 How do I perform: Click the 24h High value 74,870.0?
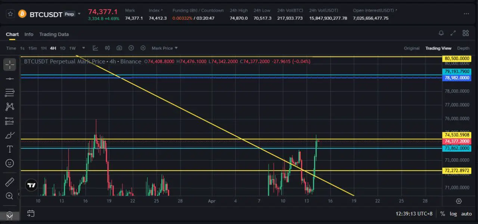coord(239,18)
